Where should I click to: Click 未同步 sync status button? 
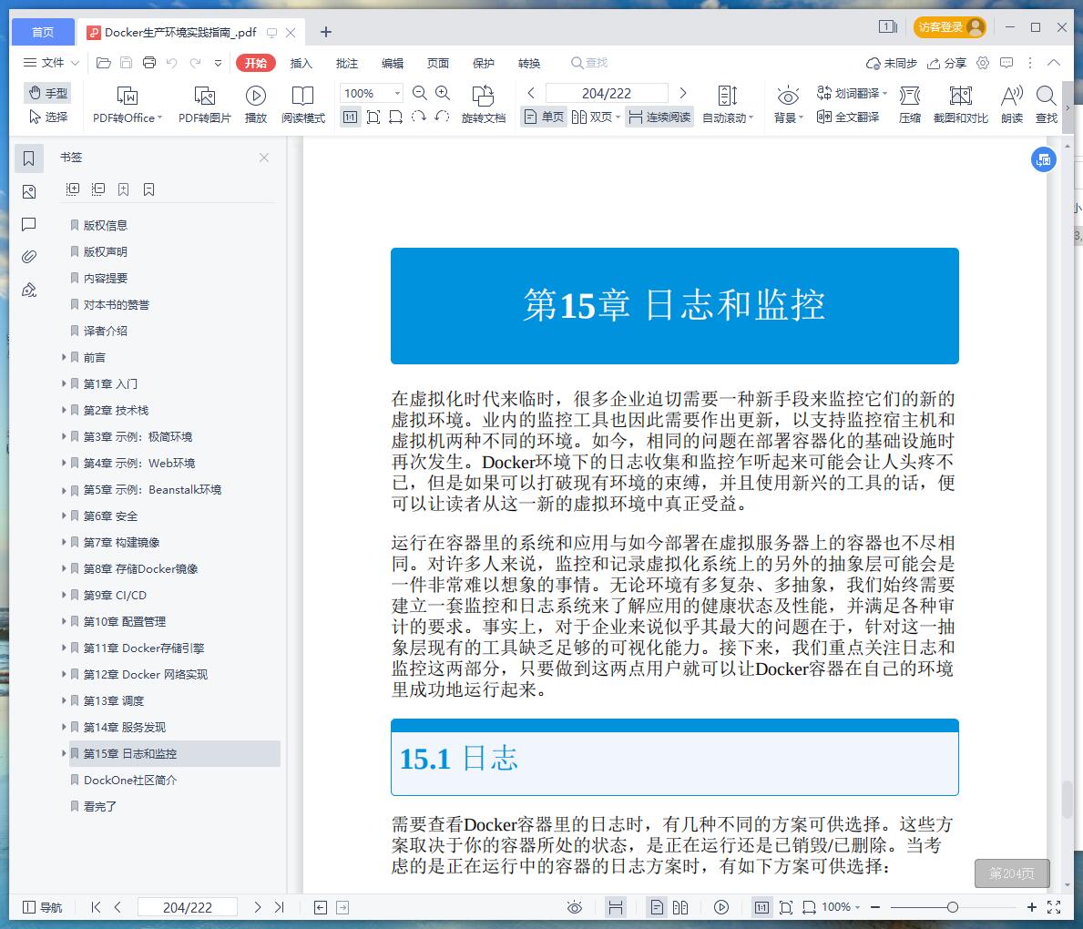(x=891, y=63)
